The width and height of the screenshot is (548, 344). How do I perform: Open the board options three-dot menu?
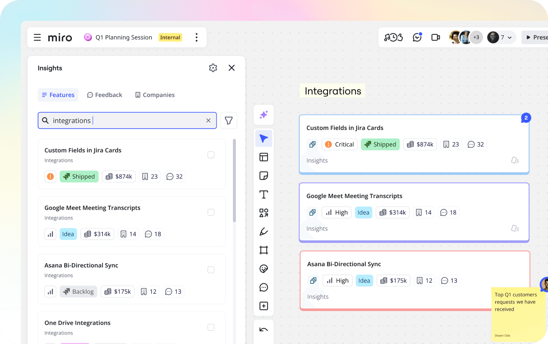point(197,37)
